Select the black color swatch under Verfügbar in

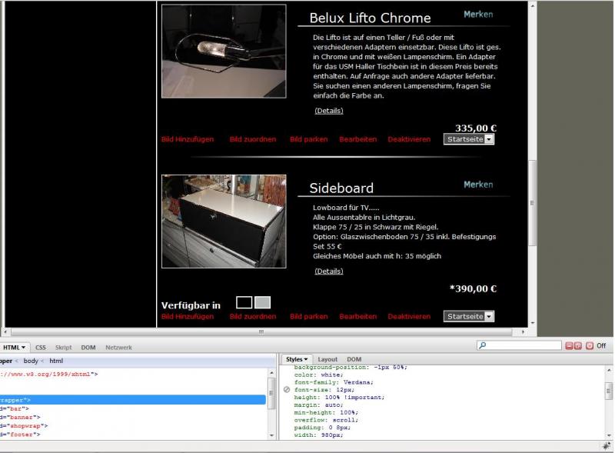[244, 303]
